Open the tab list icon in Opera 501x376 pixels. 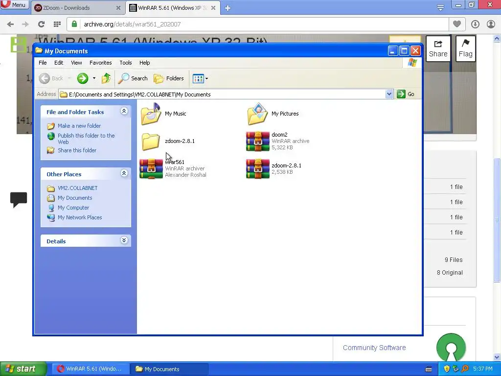coord(440,7)
